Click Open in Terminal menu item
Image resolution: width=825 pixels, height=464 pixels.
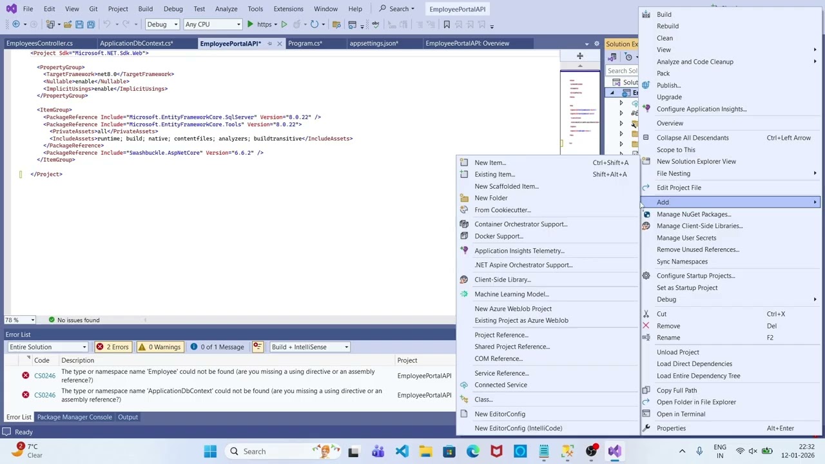(681, 414)
